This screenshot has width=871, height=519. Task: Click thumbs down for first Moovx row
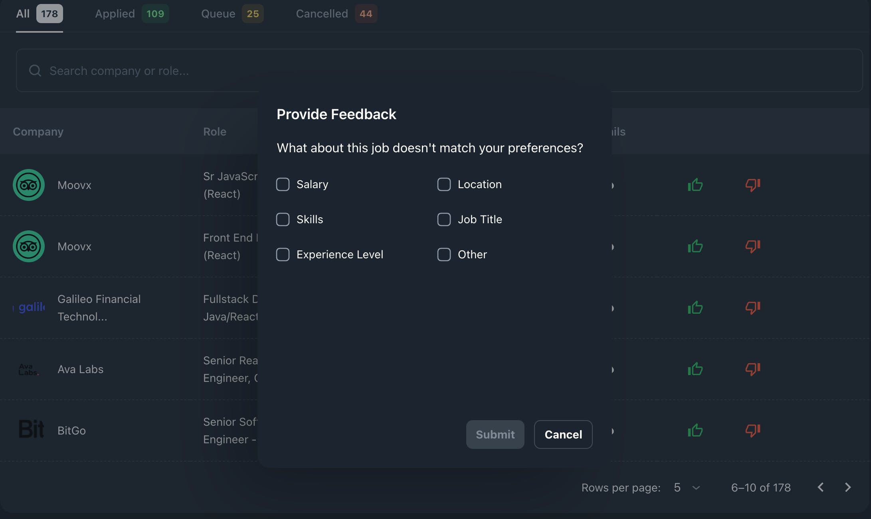tap(753, 185)
